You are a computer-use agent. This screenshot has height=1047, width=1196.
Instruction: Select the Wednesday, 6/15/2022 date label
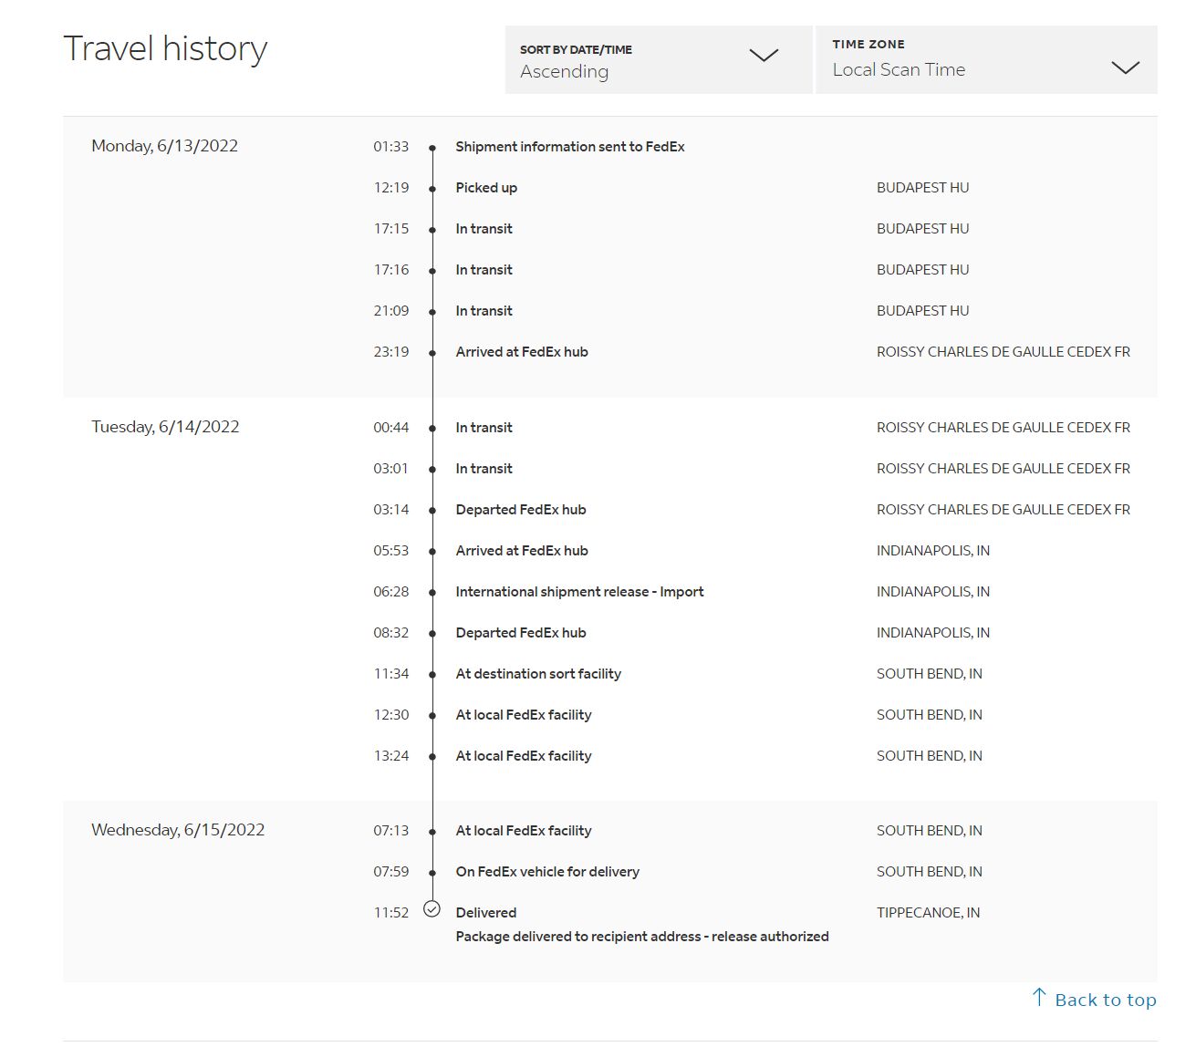(x=178, y=830)
